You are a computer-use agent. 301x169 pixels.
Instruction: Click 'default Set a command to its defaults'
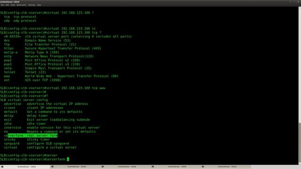tap(43, 112)
